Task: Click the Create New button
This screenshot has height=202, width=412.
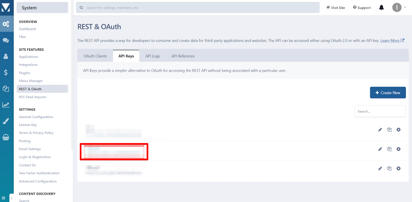Action: (x=388, y=92)
